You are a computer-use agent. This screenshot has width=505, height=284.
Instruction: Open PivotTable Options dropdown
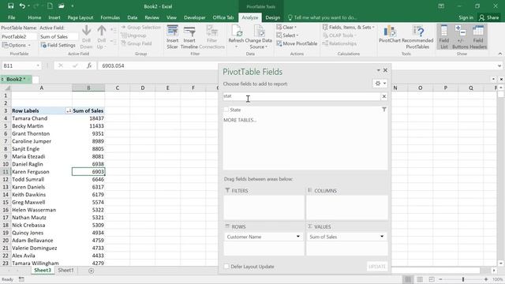[16, 46]
